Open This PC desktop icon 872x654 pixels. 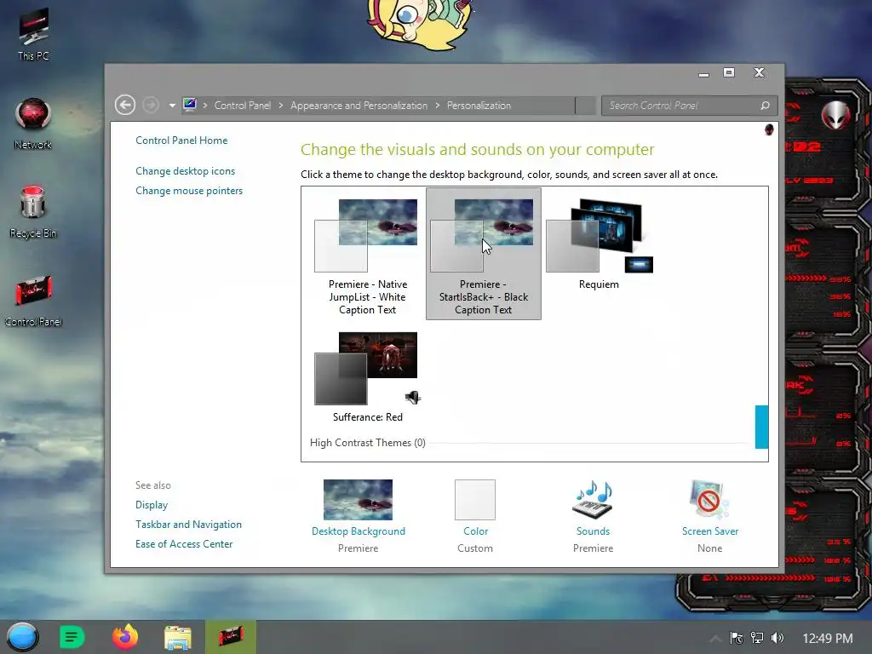(x=33, y=34)
